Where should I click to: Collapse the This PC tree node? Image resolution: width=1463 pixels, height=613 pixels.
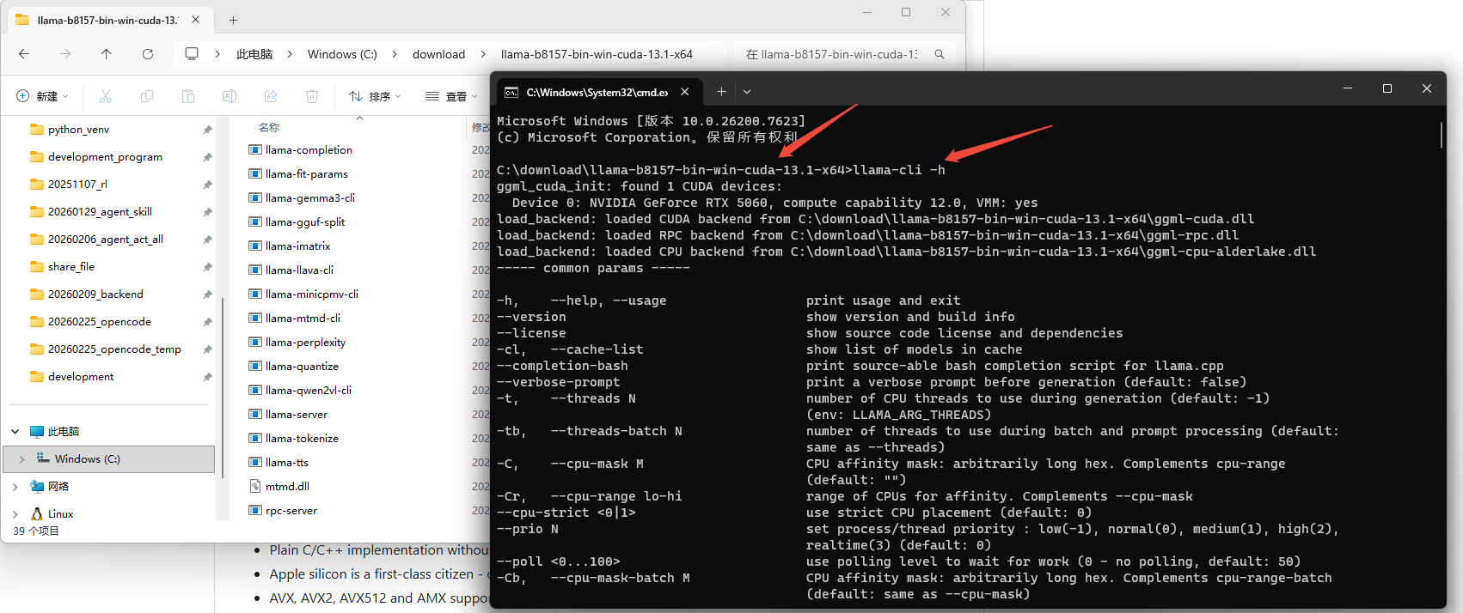pyautogui.click(x=15, y=432)
